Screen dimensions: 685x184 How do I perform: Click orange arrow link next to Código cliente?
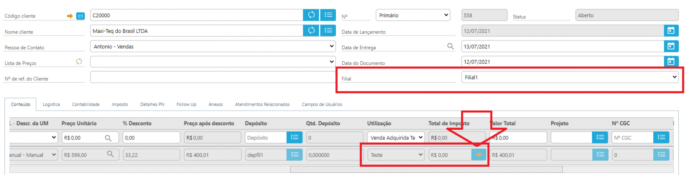pos(70,16)
